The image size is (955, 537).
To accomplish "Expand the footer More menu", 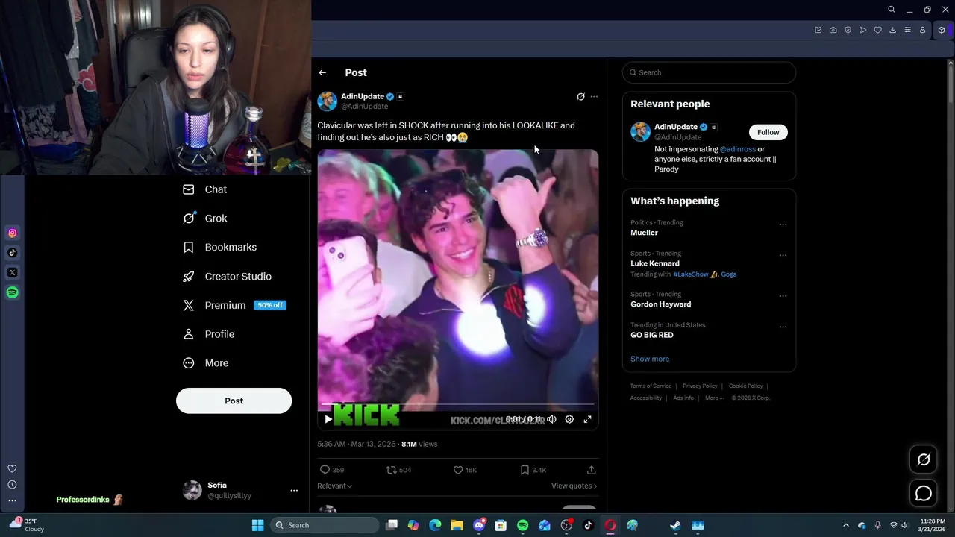I will click(x=714, y=398).
